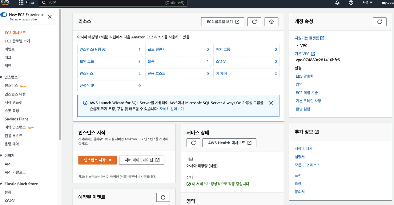The image size is (394, 205).
Task: Click the 자세히 알아보기 link
Action: (171, 109)
